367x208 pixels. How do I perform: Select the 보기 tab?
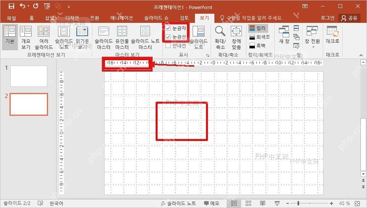pos(204,18)
